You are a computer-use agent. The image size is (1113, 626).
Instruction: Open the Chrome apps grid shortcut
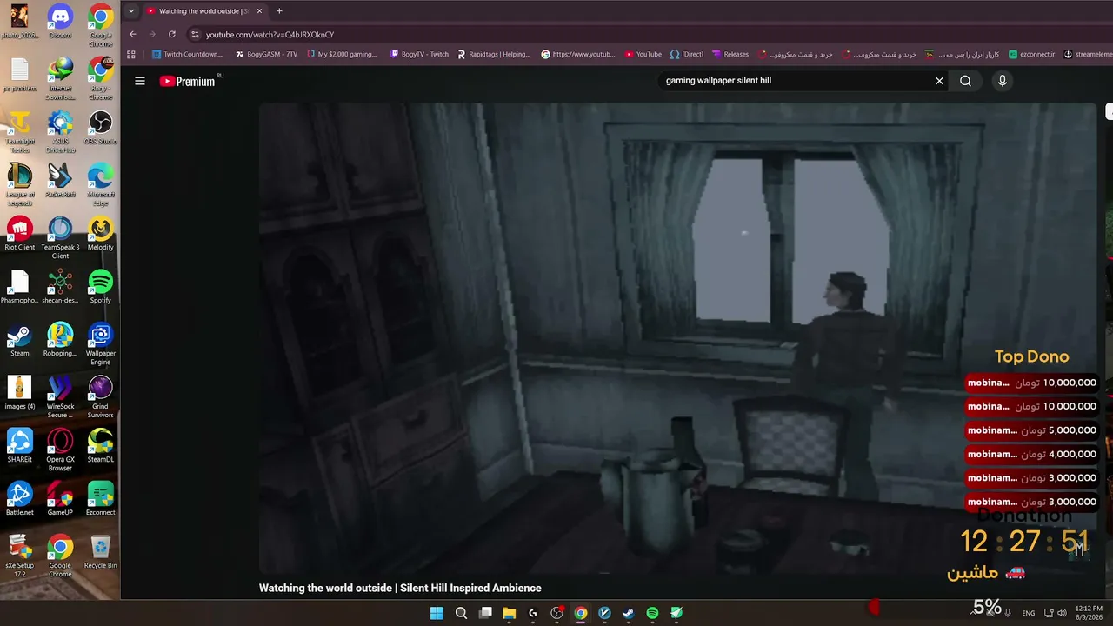point(131,54)
